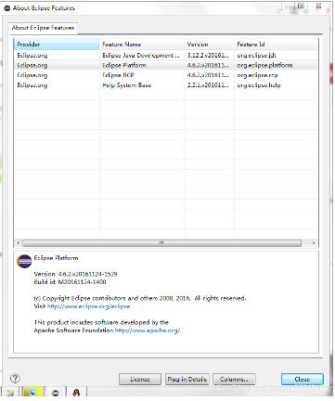This screenshot has width=335, height=401.
Task: Select the Eclipse Java Development row
Action: (166, 56)
